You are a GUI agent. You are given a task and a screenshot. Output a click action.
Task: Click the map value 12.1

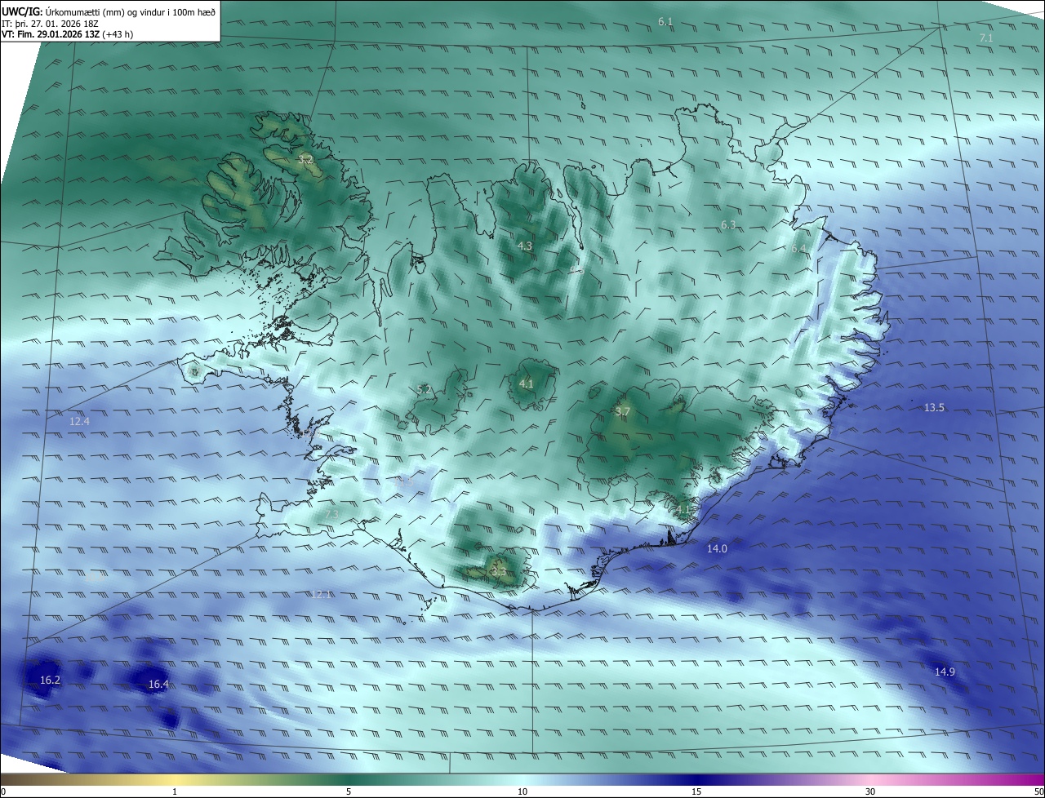point(322,594)
